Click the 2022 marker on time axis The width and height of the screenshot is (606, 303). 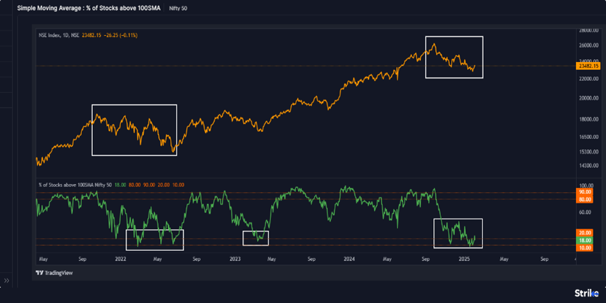(120, 260)
